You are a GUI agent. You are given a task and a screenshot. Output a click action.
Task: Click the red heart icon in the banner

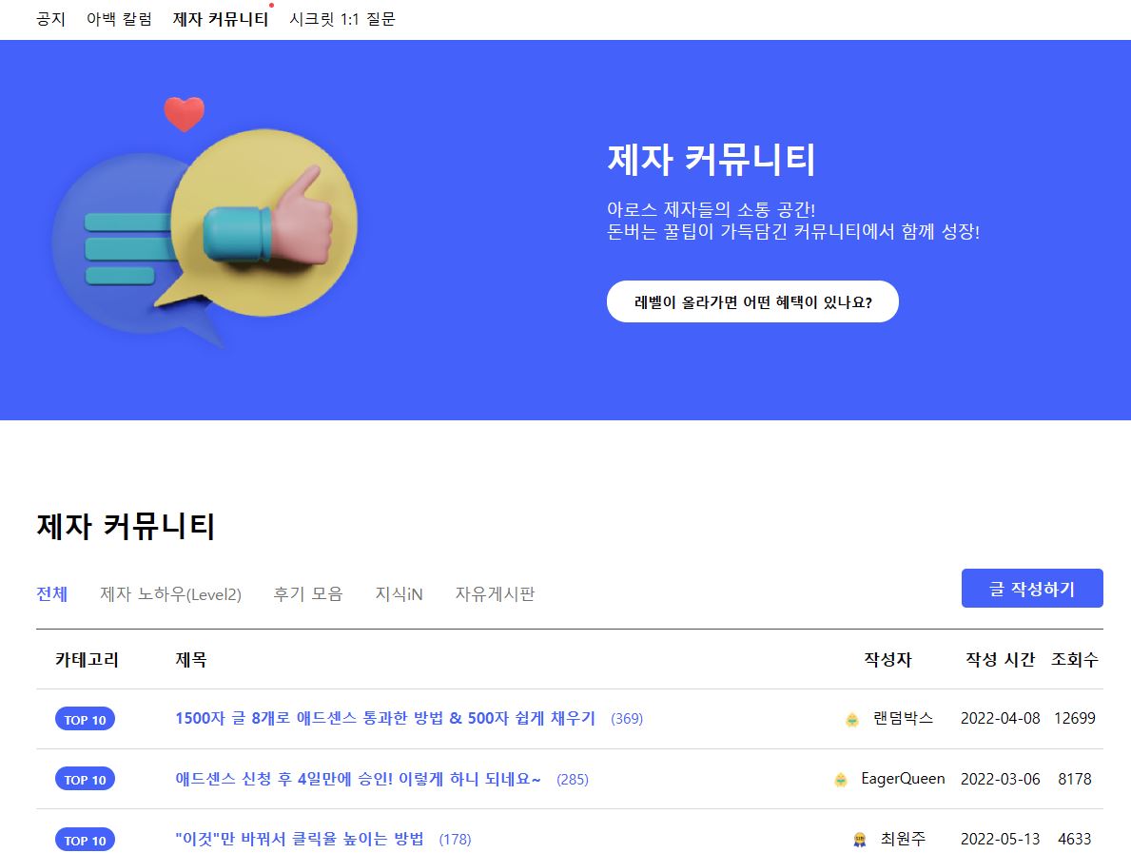186,112
